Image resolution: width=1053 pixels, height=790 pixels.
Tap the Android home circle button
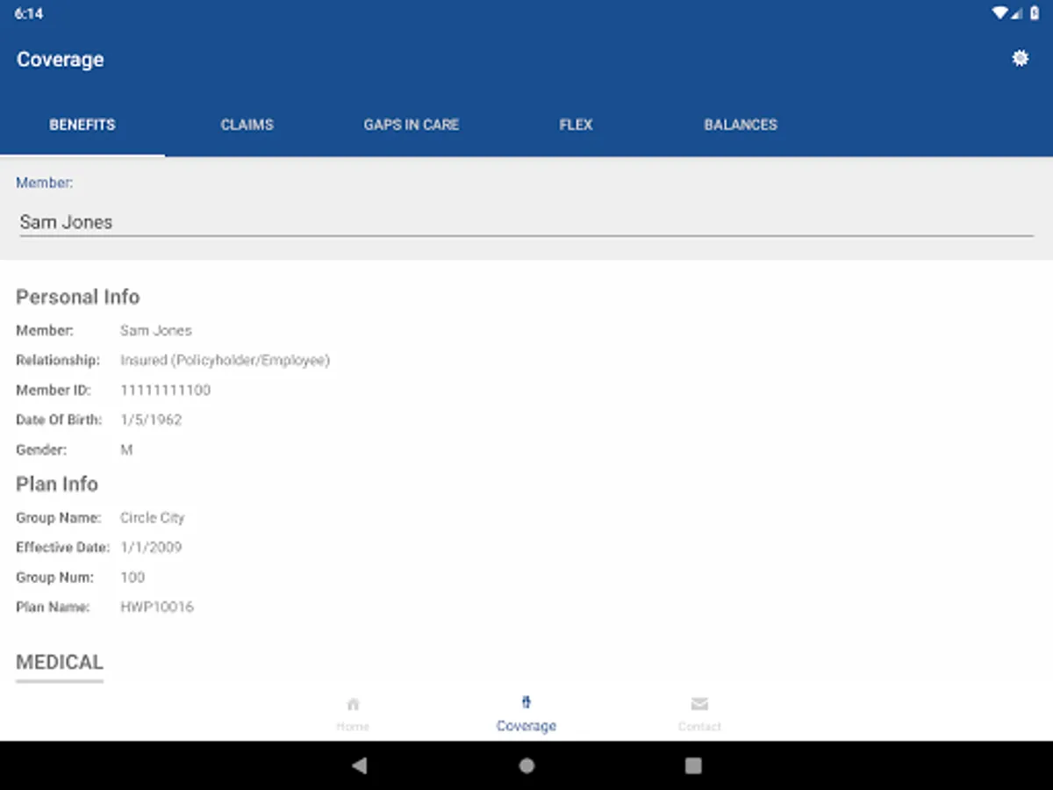[x=526, y=765]
